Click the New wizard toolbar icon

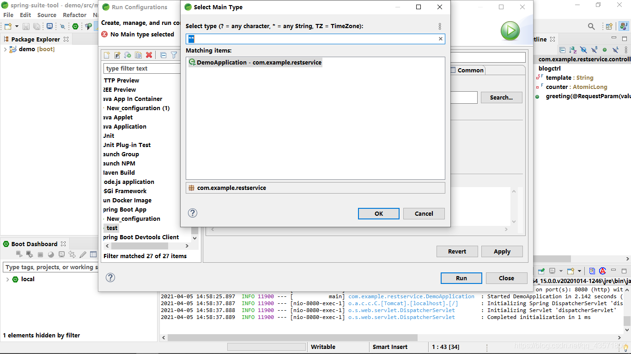pyautogui.click(x=8, y=26)
